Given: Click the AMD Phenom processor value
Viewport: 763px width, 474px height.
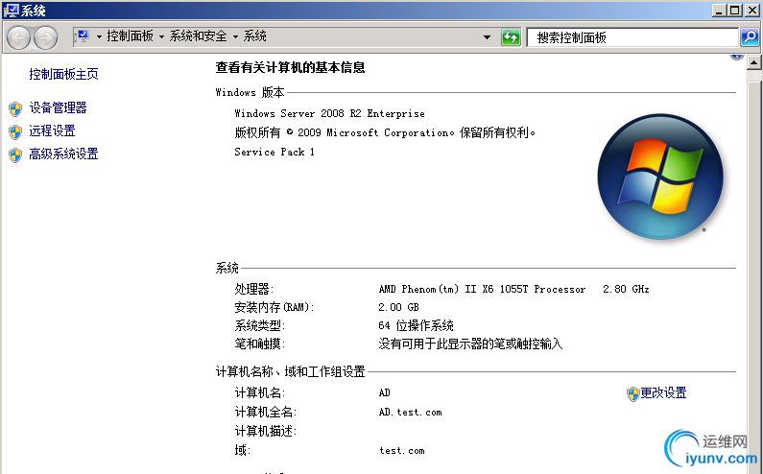Looking at the screenshot, I should (x=513, y=289).
